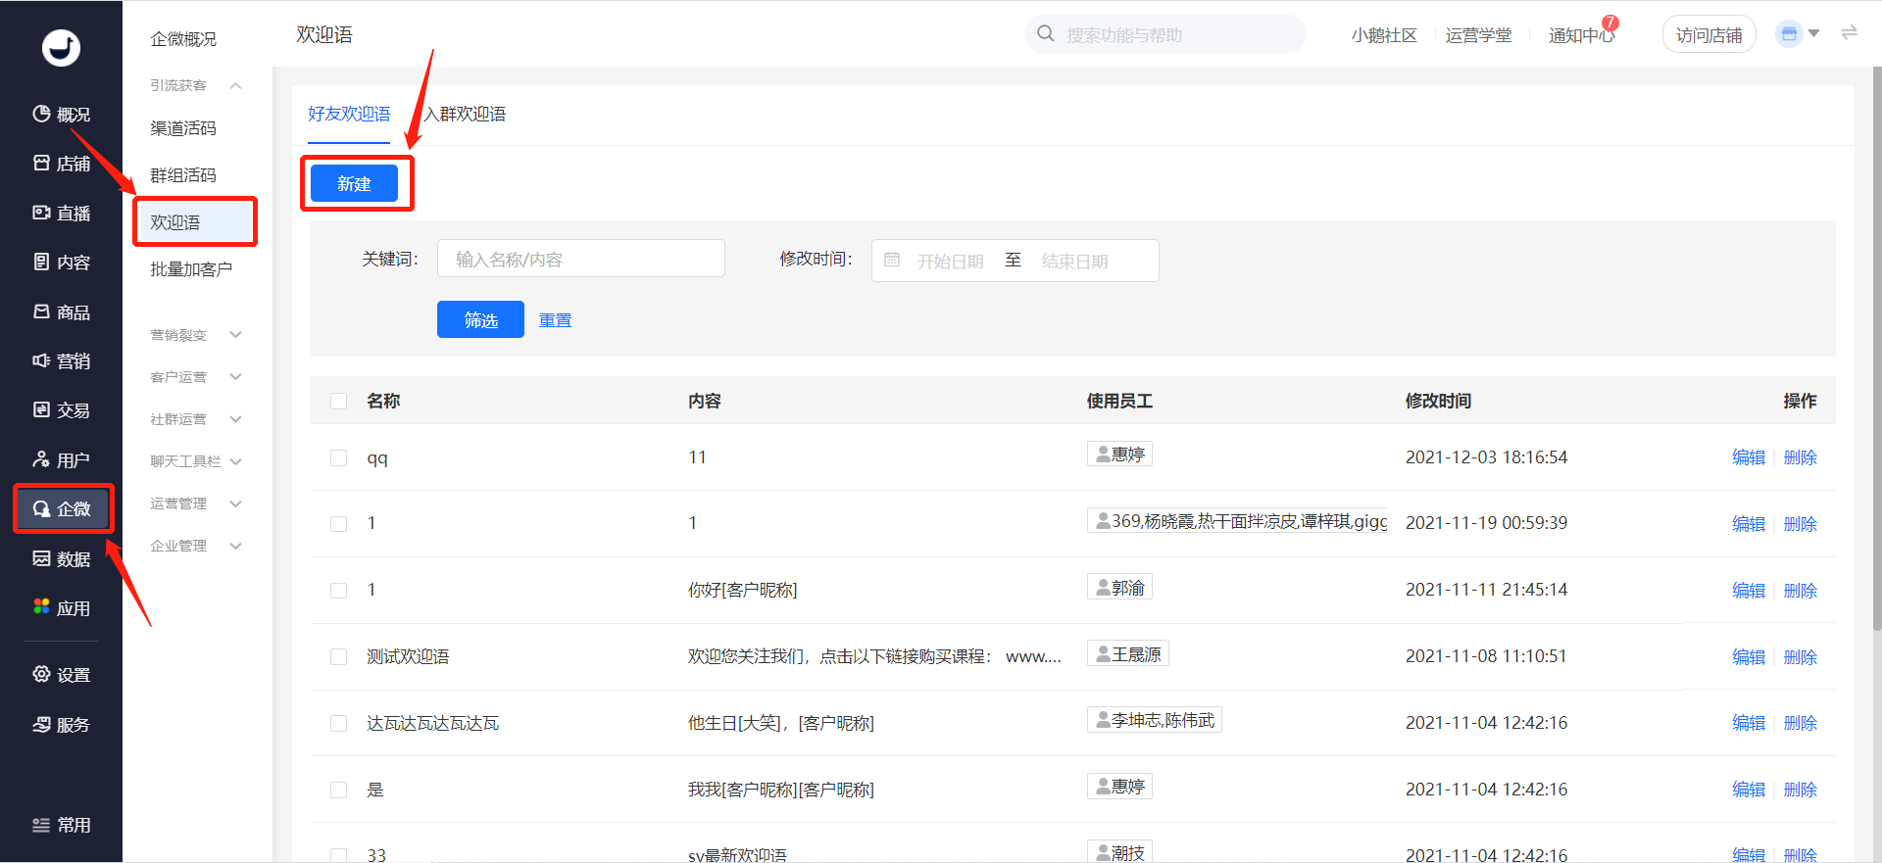Go to the 数据 section icon
This screenshot has height=863, width=1882.
(41, 558)
